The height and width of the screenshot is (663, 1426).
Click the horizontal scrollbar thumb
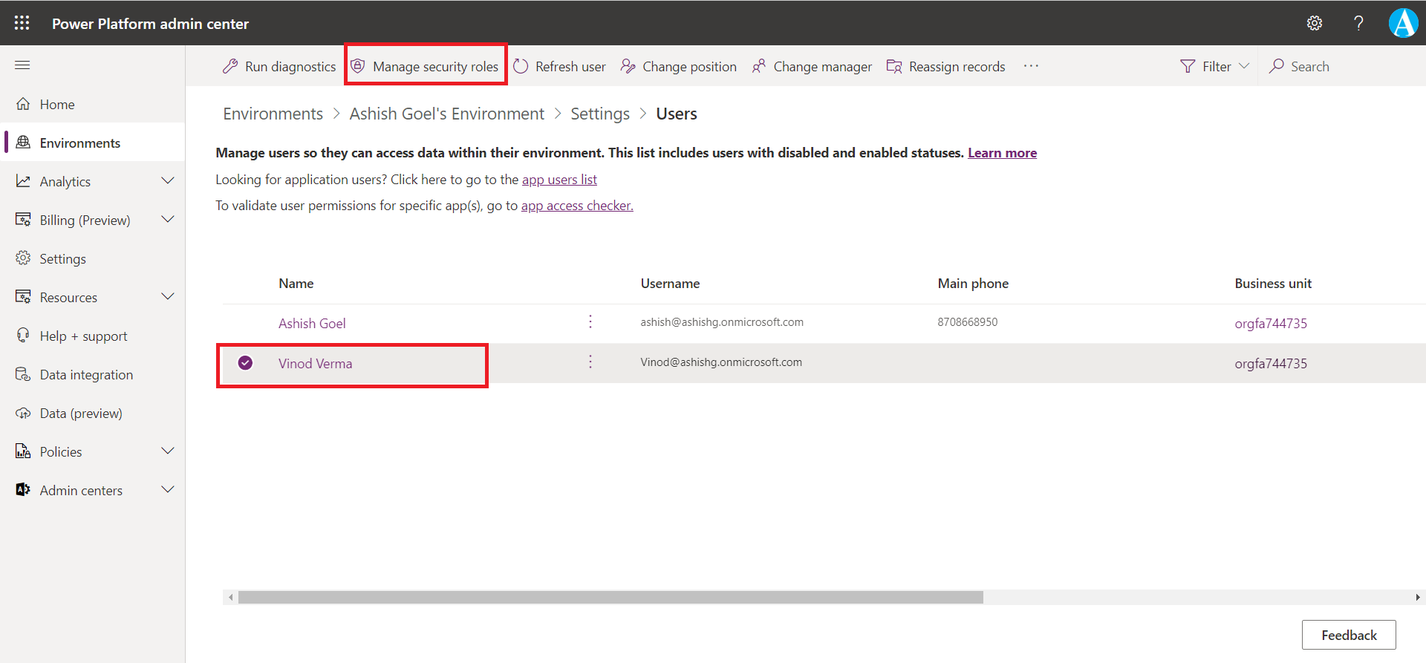pyautogui.click(x=611, y=598)
